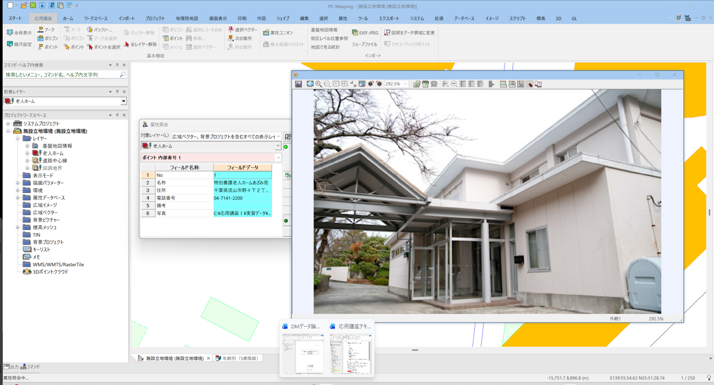
Task: Click the 縮尺設定 scale setting icon
Action: tap(10, 44)
